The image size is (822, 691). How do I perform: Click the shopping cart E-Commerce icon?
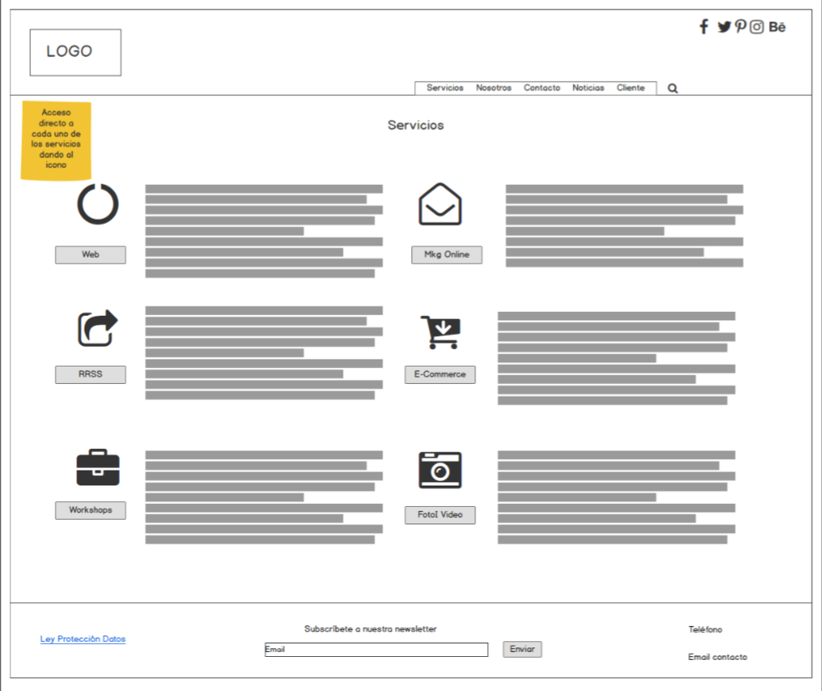pos(440,332)
